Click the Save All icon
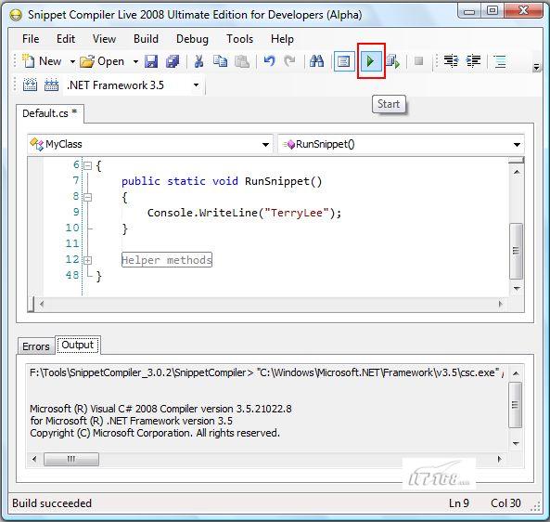The height and width of the screenshot is (522, 550). pyautogui.click(x=173, y=61)
